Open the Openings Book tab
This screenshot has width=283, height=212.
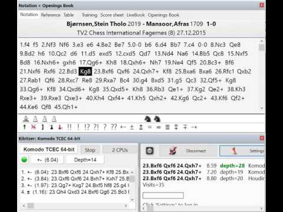point(163,15)
